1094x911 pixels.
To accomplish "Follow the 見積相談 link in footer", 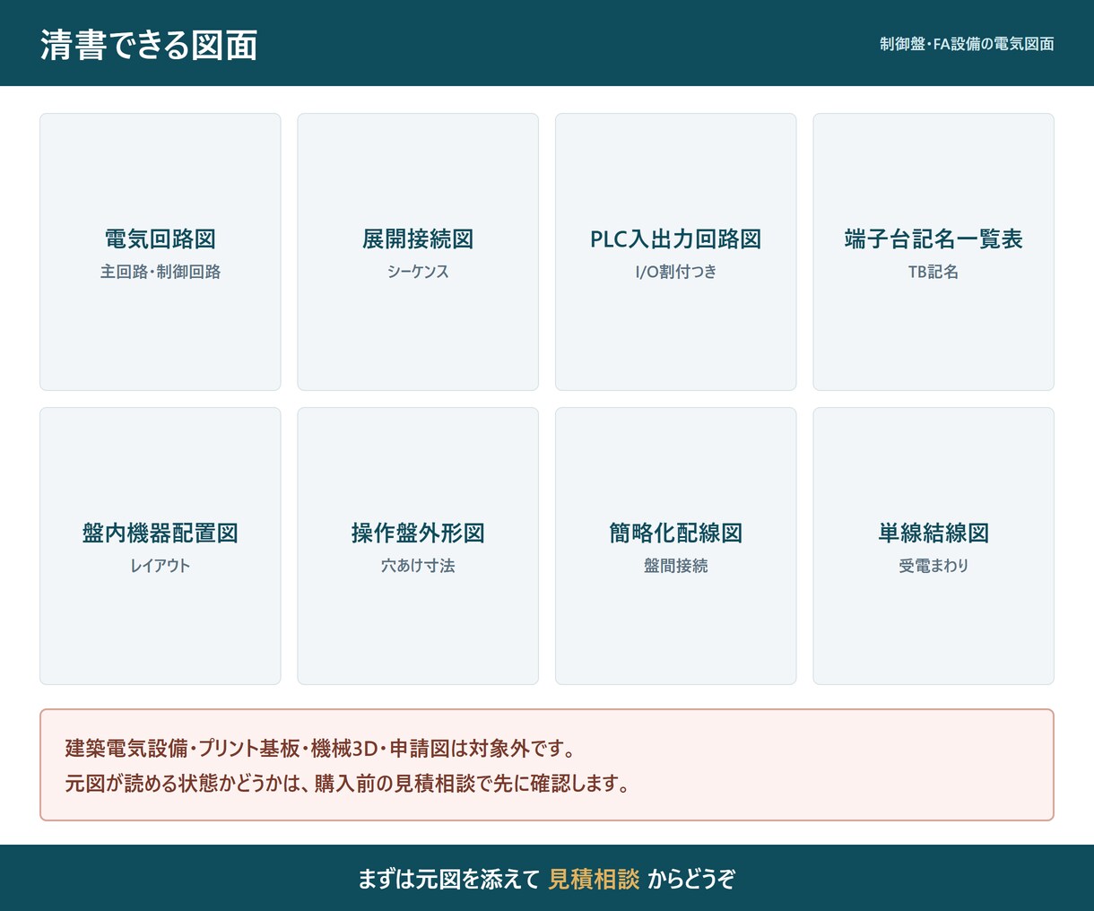I will [x=594, y=879].
